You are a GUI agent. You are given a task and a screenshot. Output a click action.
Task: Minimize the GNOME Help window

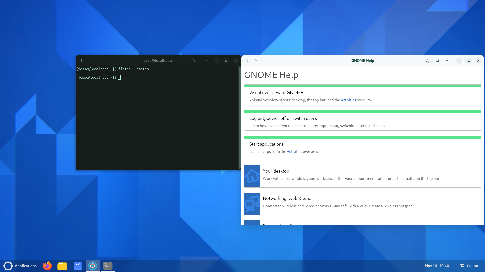coord(459,61)
